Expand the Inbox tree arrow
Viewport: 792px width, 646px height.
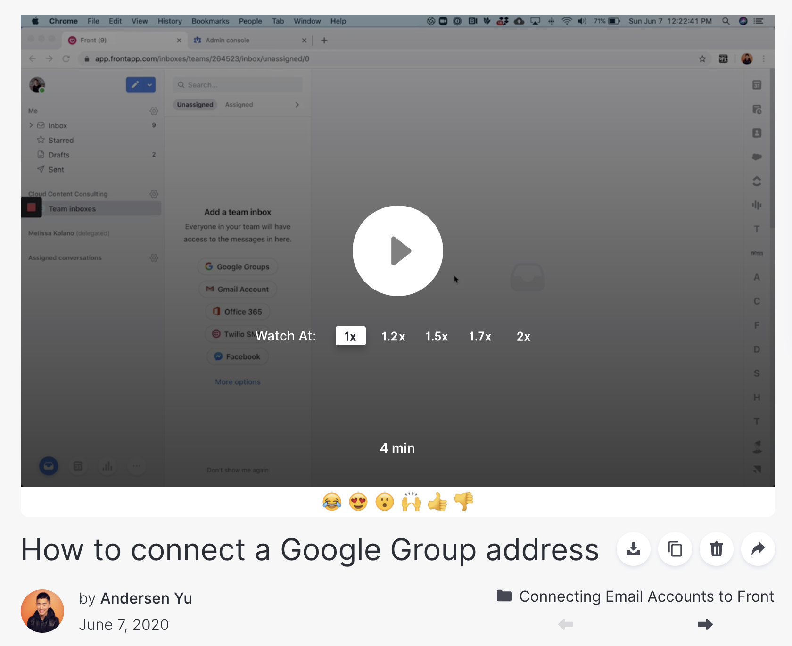(x=31, y=125)
